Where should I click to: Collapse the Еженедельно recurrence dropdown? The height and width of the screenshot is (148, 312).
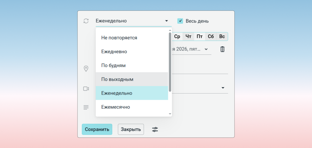[166, 21]
